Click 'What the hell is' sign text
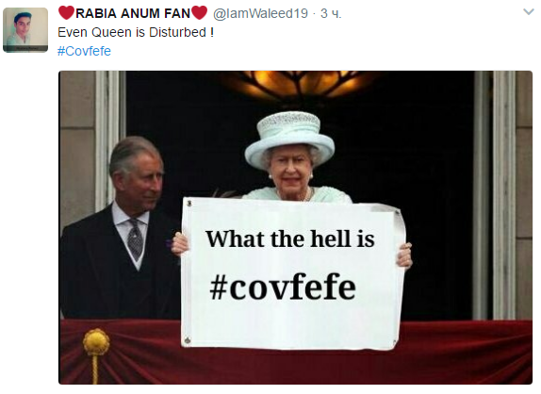 (x=290, y=238)
